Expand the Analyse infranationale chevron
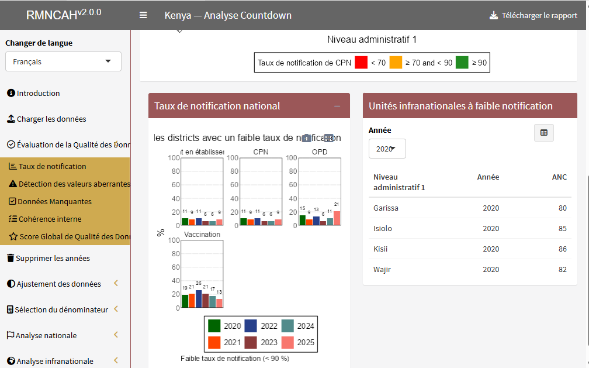This screenshot has height=368, width=589. (x=116, y=360)
